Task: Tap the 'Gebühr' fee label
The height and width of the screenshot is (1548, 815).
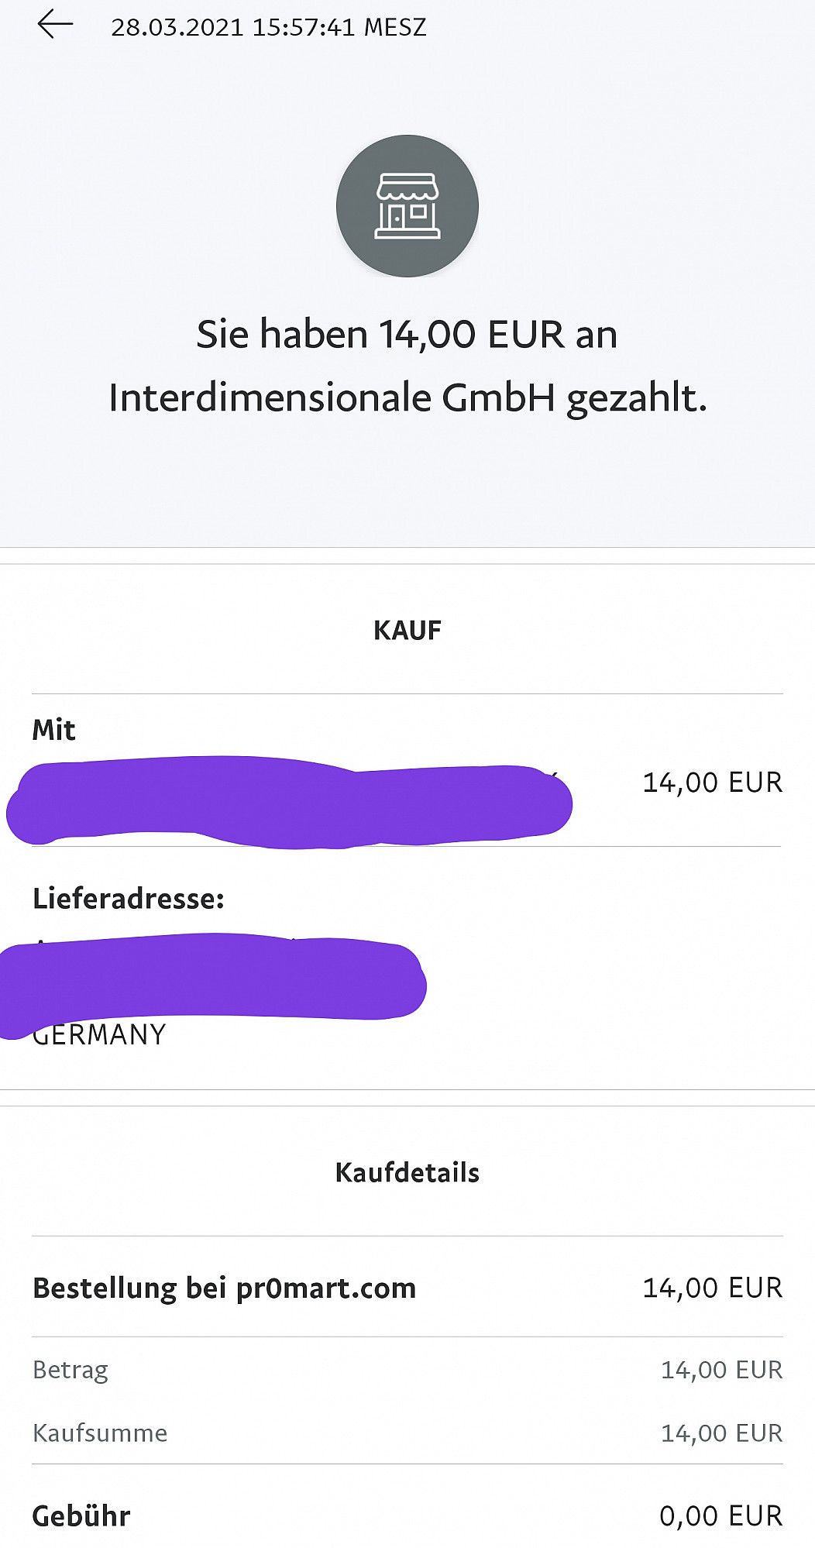Action: click(x=81, y=1516)
